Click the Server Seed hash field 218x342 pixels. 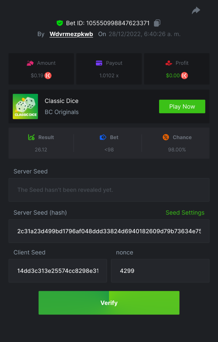click(x=109, y=231)
